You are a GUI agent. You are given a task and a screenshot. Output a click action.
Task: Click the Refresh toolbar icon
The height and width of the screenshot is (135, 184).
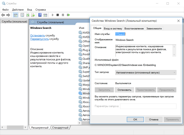point(28,15)
